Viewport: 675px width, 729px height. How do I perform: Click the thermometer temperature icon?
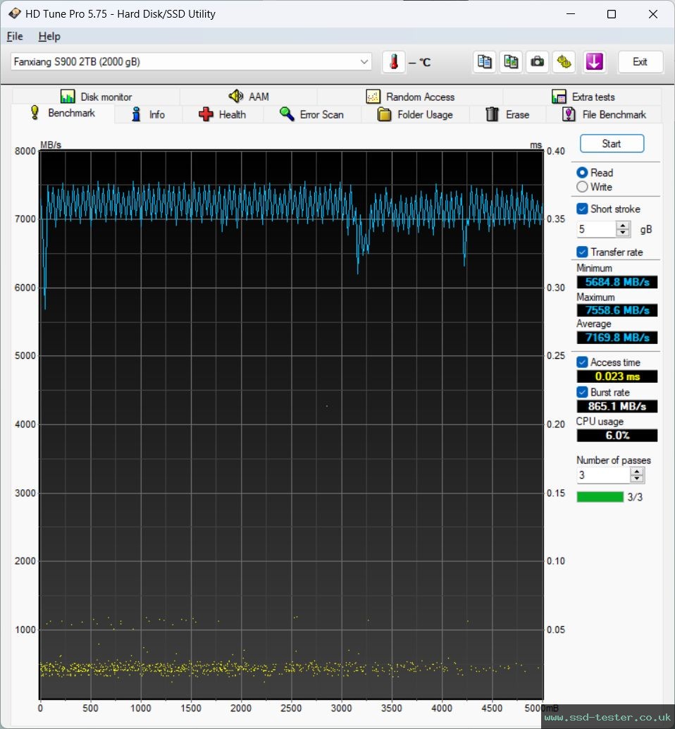point(394,62)
